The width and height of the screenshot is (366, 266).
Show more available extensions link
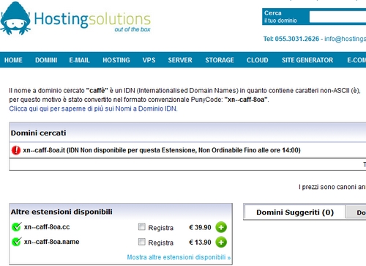click(179, 257)
